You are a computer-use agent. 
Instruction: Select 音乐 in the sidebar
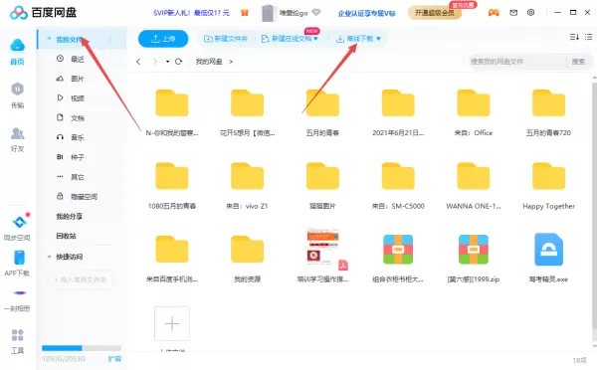pos(78,137)
